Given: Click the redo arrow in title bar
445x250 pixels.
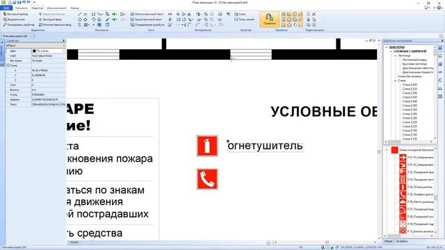Looking at the screenshot, I should click(29, 2).
